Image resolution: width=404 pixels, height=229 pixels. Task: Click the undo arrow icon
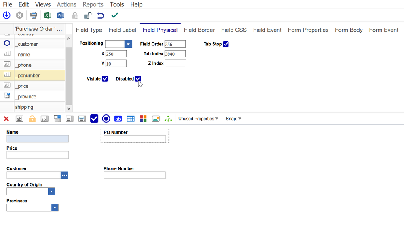101,15
